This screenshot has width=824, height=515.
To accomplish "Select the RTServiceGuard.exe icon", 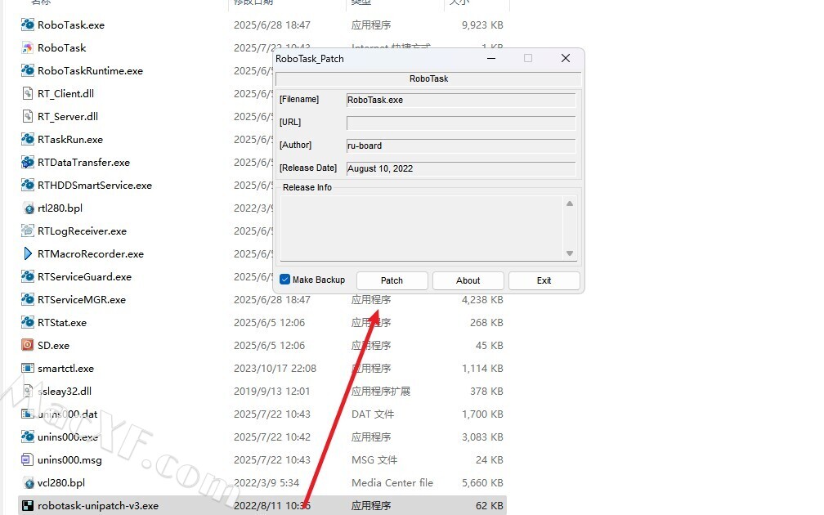I will point(27,276).
